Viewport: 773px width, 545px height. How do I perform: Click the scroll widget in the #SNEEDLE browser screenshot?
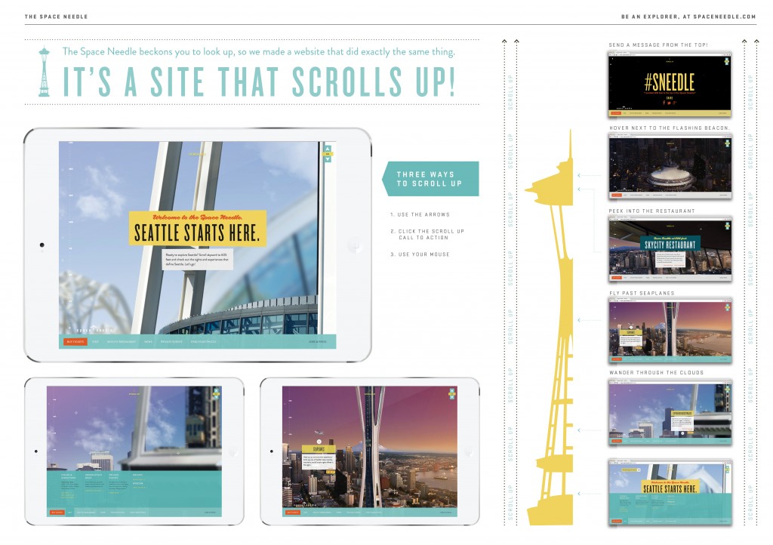click(x=727, y=62)
